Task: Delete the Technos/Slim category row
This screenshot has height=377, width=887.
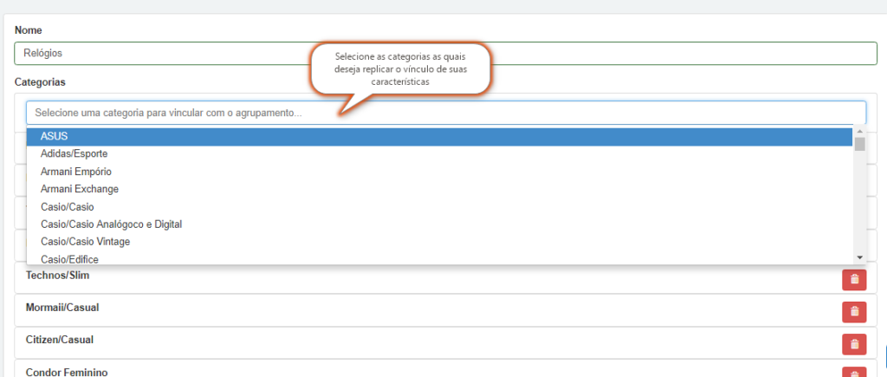Action: click(853, 280)
